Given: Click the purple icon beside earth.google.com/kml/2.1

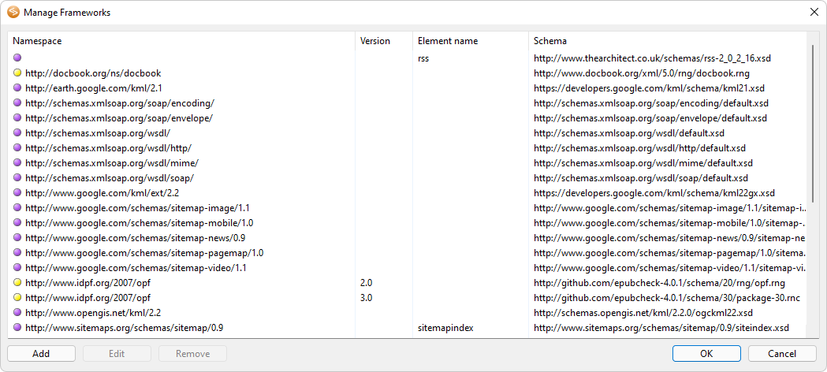Looking at the screenshot, I should click(17, 88).
